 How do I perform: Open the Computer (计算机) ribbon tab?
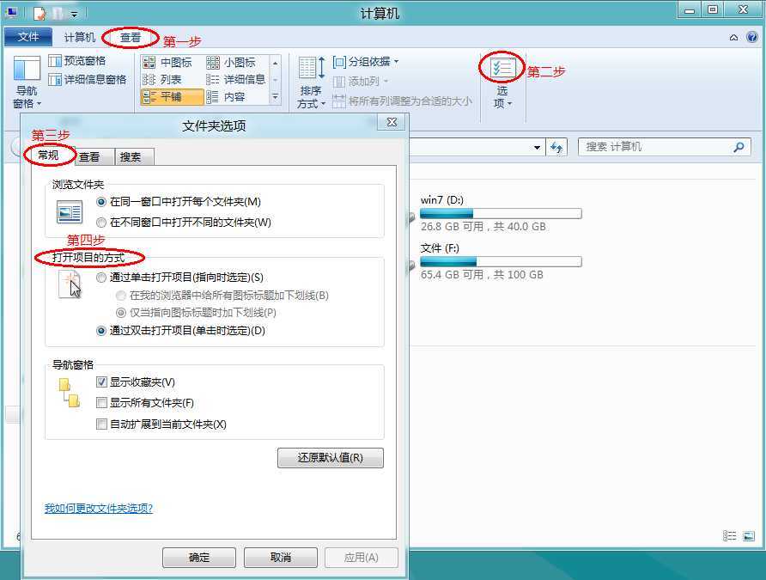click(79, 37)
